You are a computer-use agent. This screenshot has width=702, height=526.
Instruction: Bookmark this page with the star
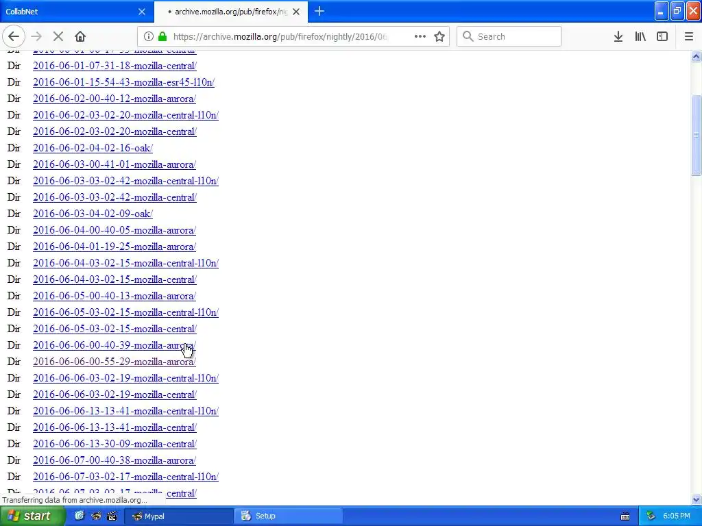point(439,37)
